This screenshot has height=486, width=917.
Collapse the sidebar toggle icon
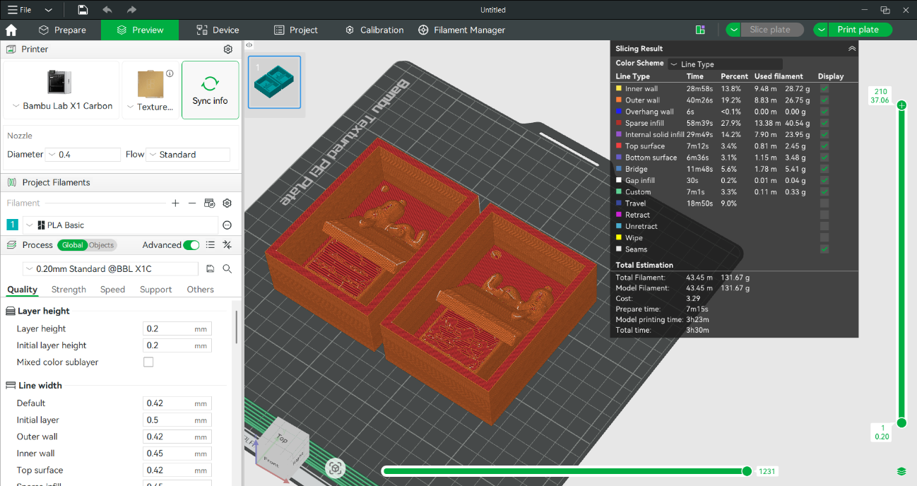(x=249, y=45)
